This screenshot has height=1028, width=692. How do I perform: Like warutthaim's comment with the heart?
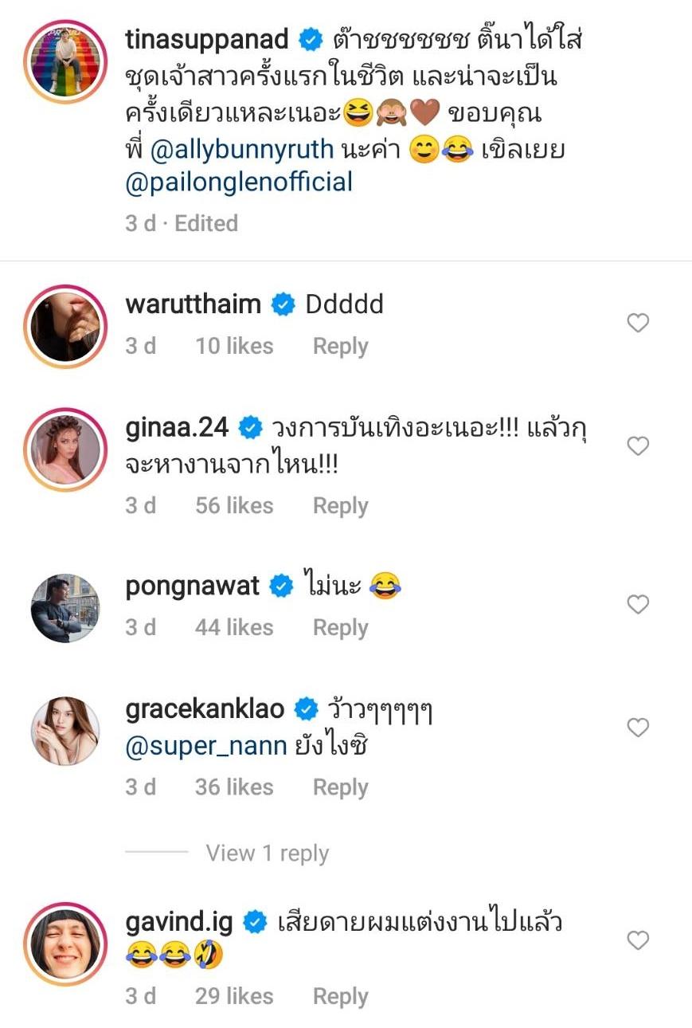[x=638, y=323]
